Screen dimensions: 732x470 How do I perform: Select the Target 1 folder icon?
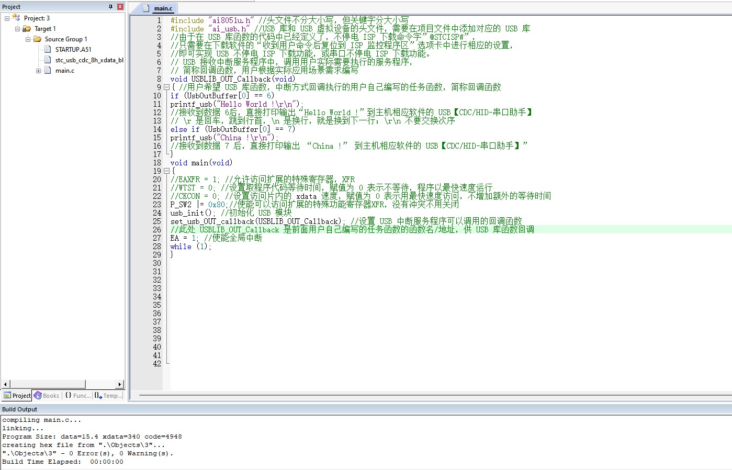pyautogui.click(x=27, y=29)
